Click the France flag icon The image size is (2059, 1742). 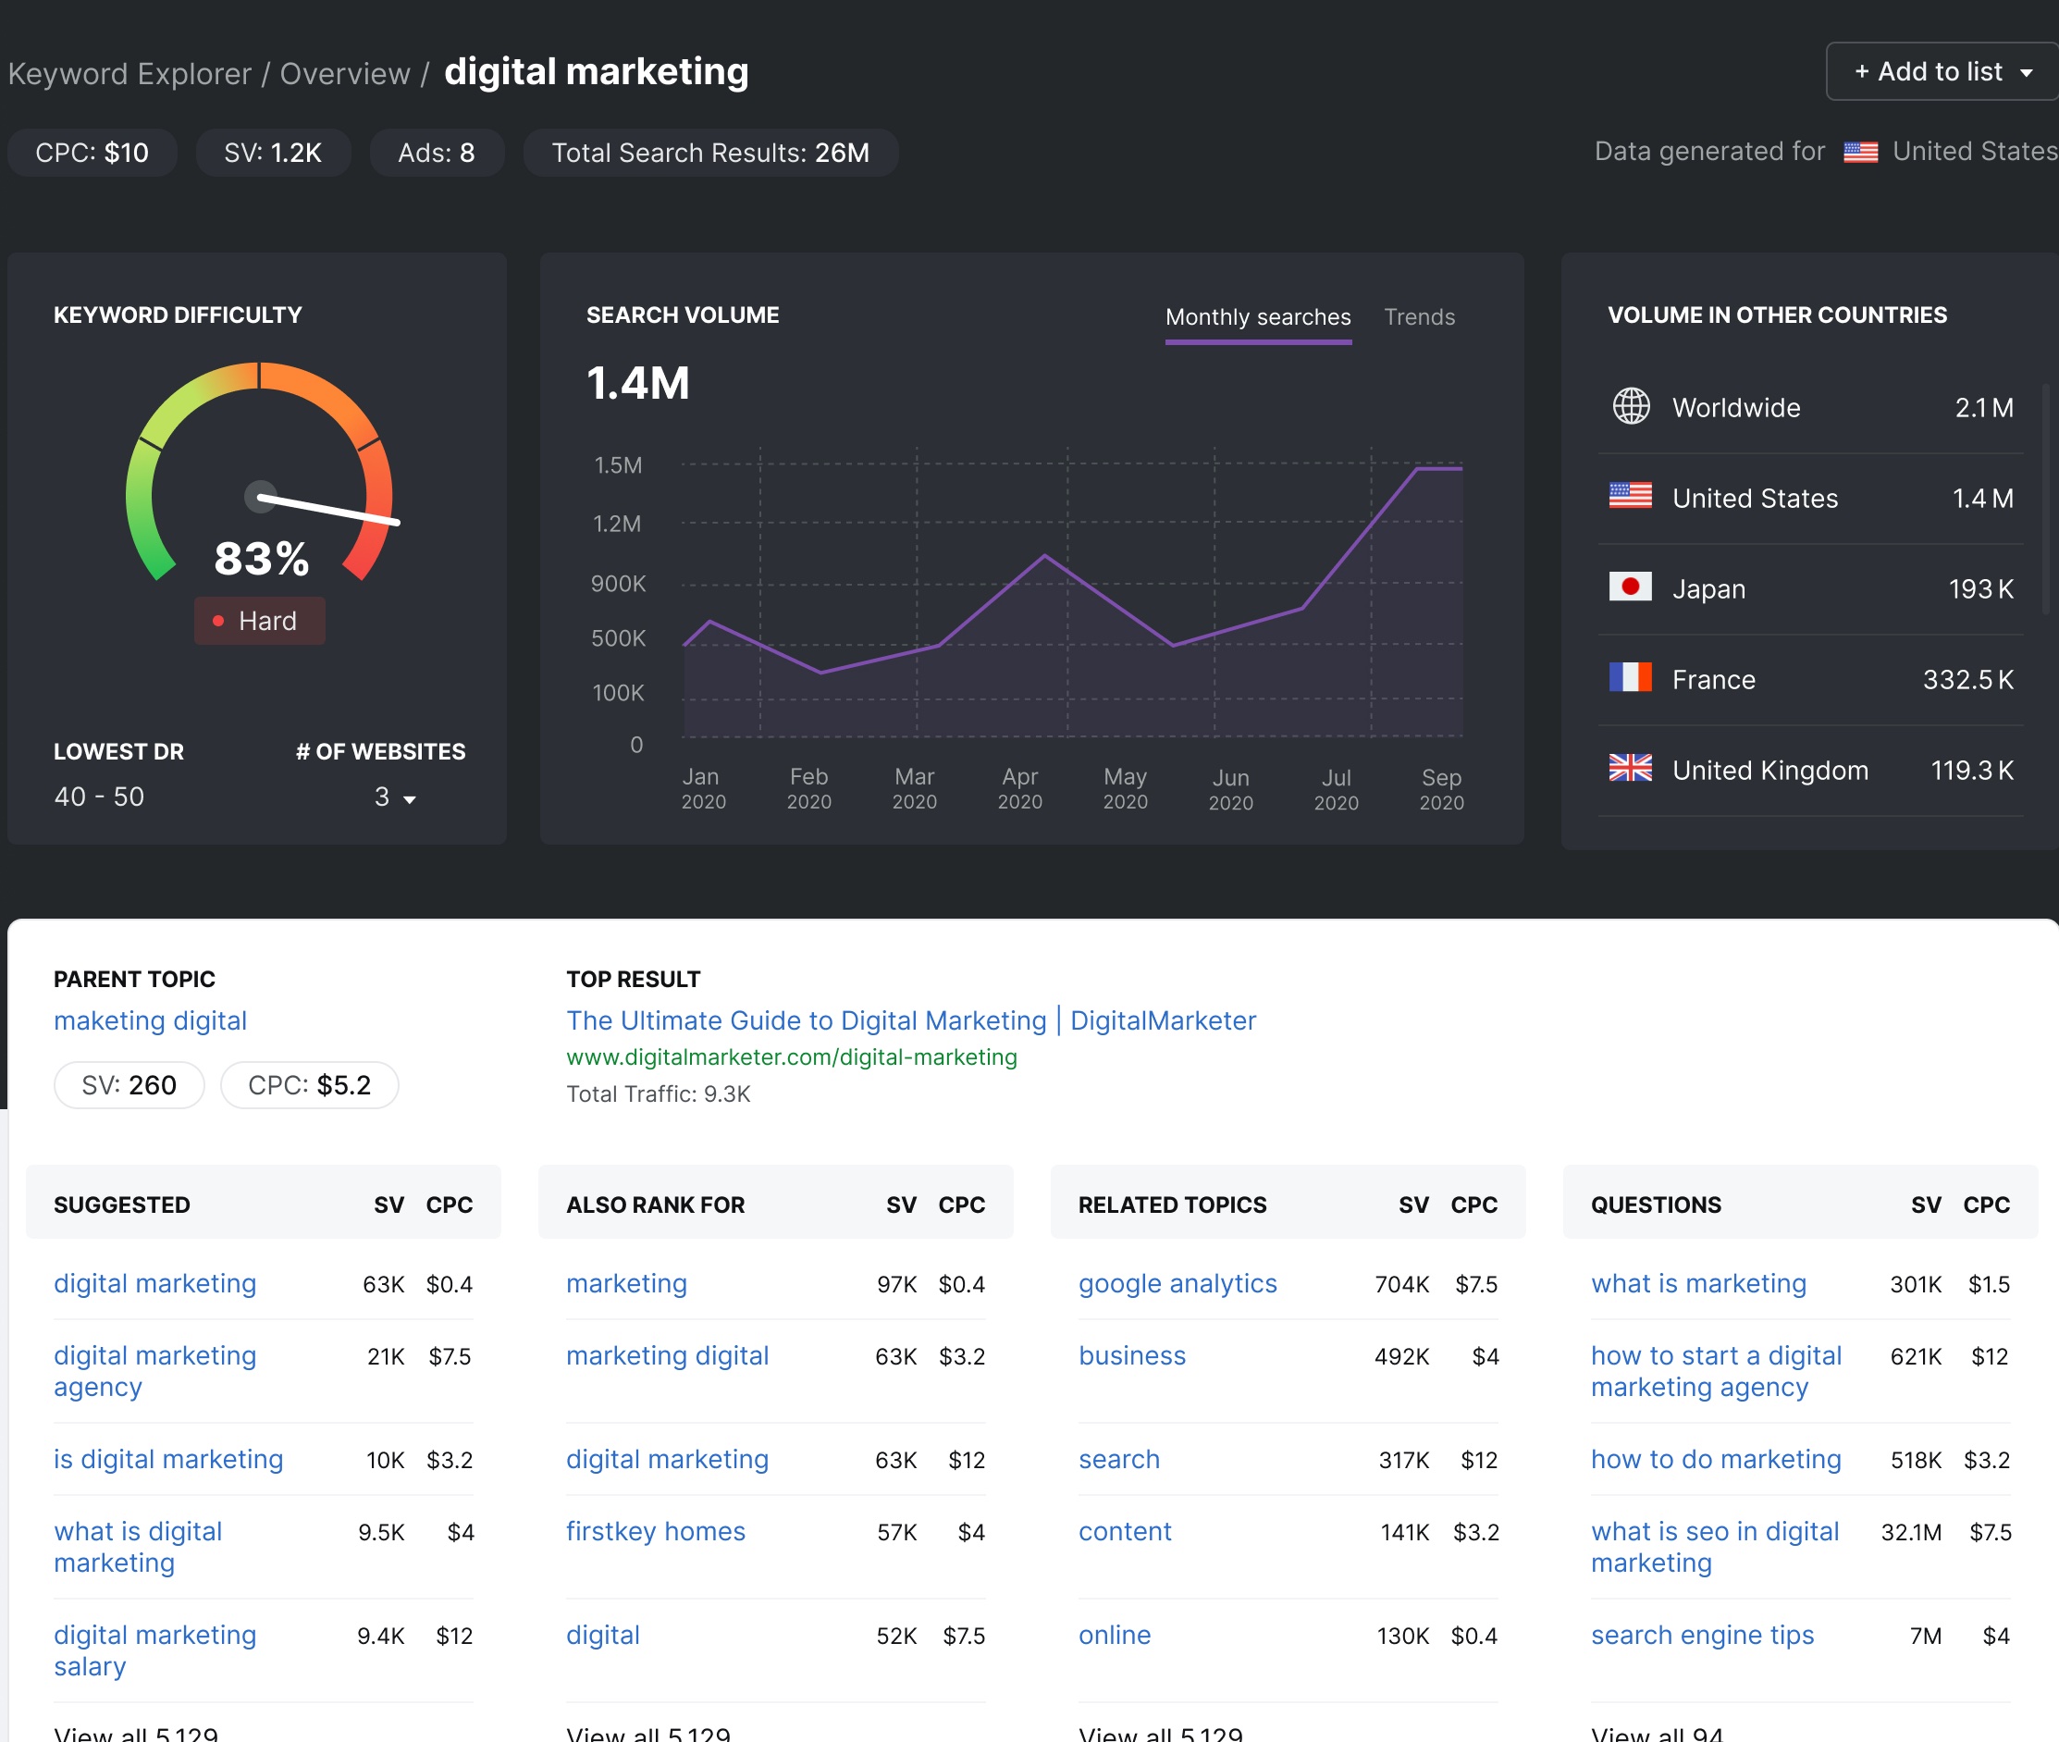tap(1631, 678)
